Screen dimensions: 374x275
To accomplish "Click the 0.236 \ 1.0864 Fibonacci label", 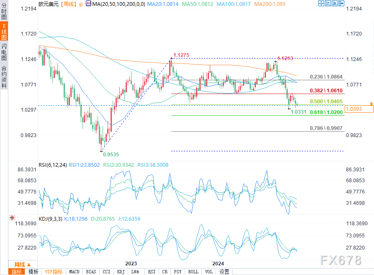I will [326, 77].
